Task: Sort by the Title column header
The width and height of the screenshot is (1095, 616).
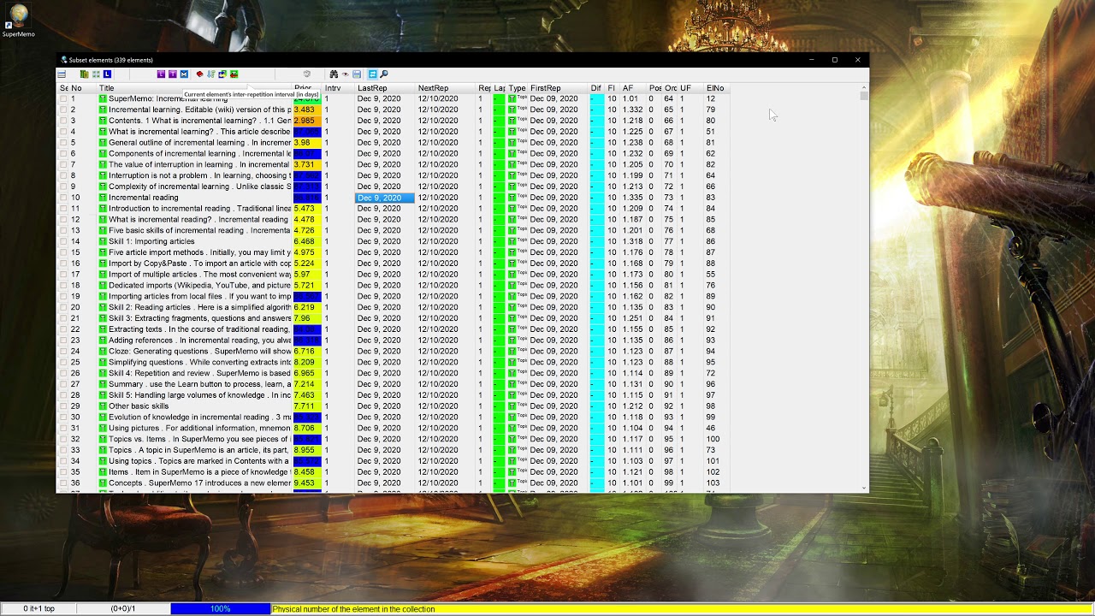Action: (193, 88)
